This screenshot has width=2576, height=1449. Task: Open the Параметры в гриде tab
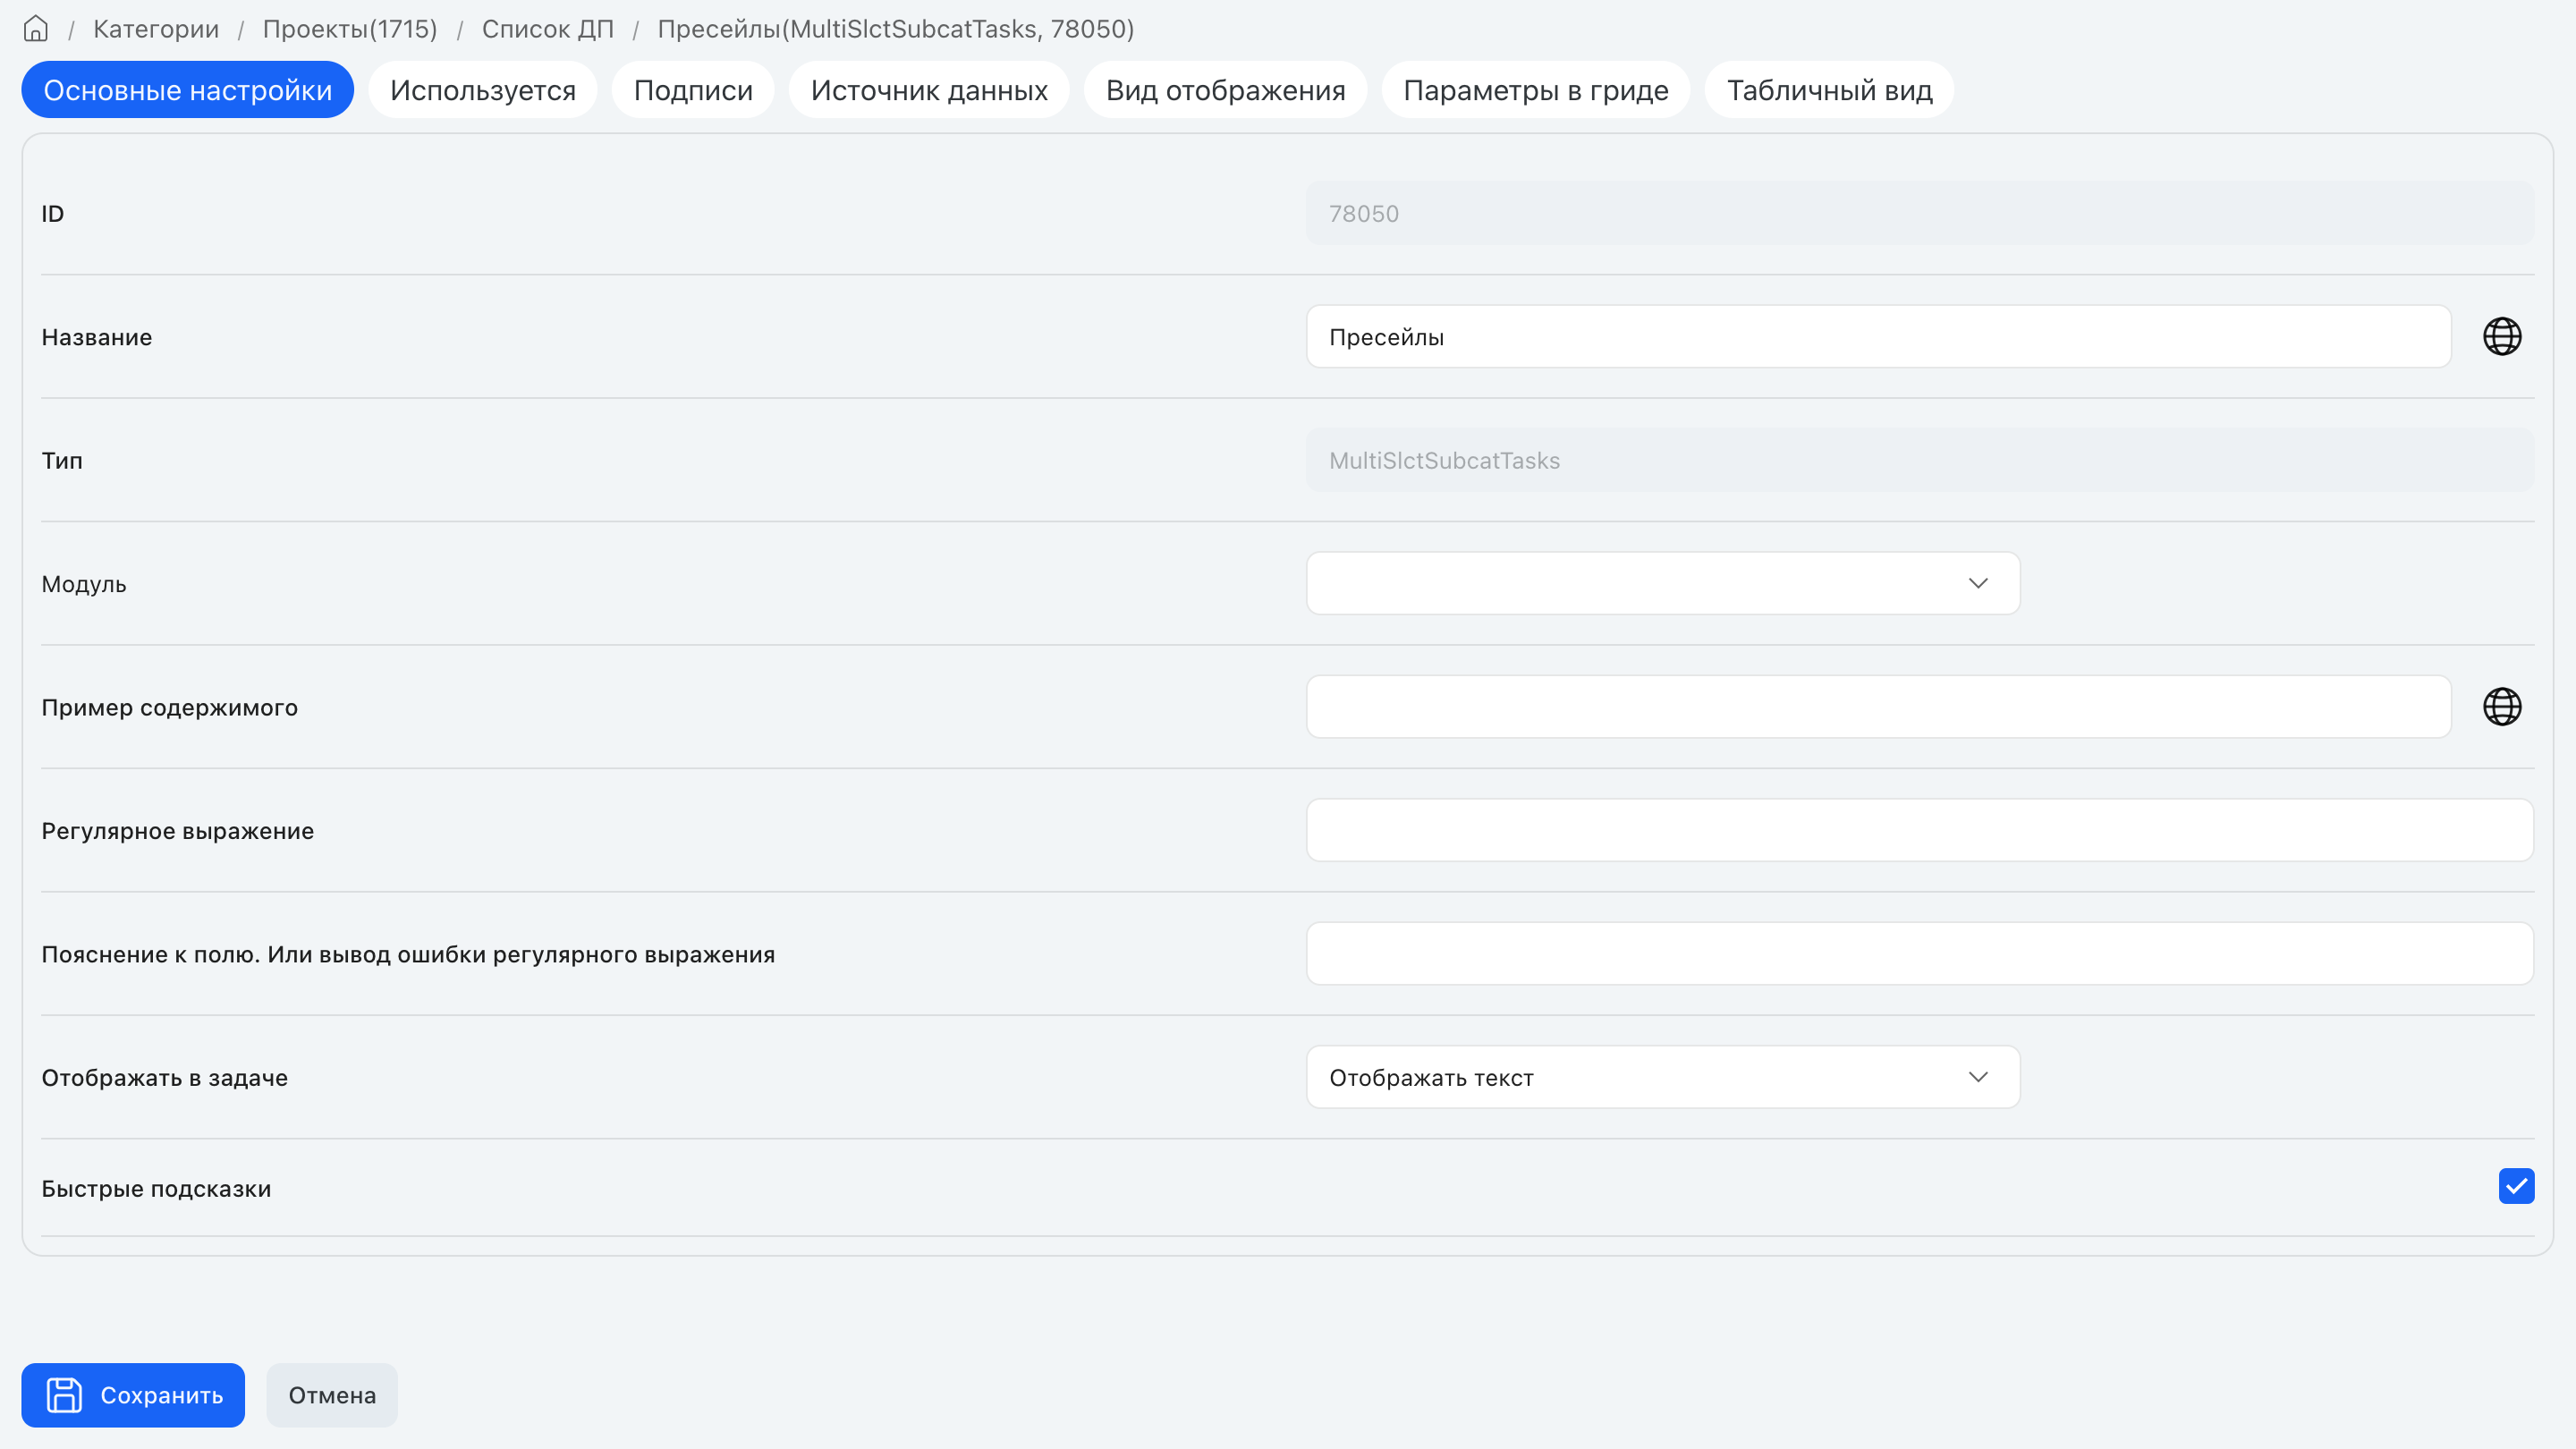click(x=1536, y=90)
